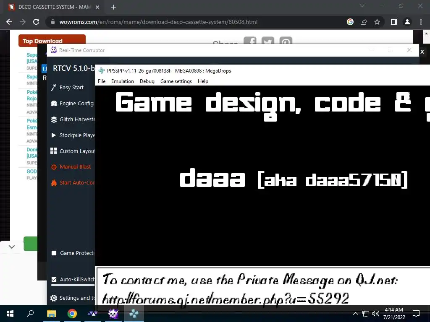The image size is (430, 322).
Task: Share on Facebook icon on wowroms page
Action: pos(250,41)
